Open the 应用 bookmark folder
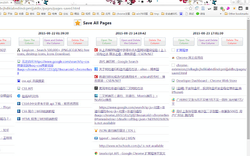 [x=106, y=14]
